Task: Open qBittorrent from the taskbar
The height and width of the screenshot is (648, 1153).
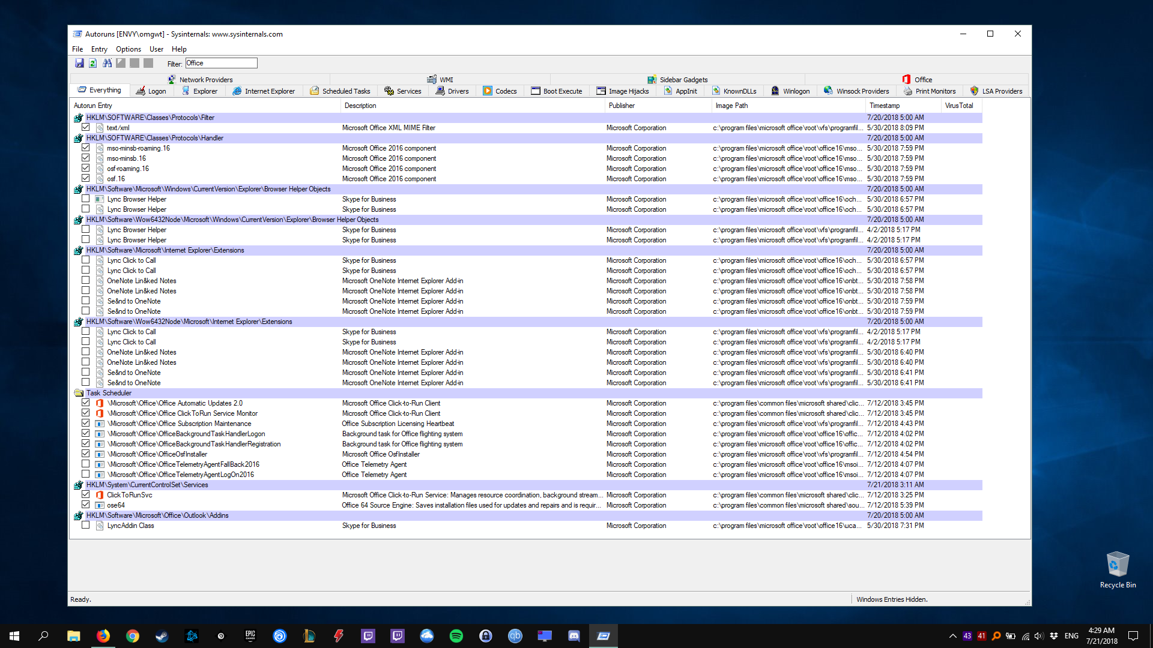Action: tap(515, 636)
